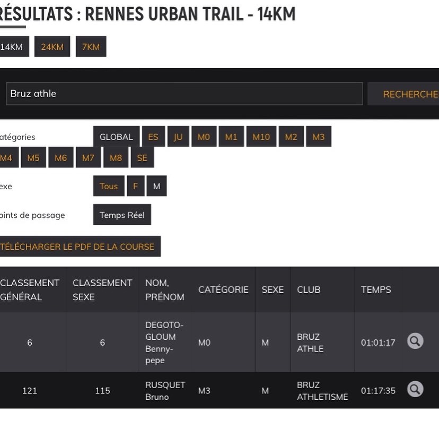Viewport: 439px width, 439px height.
Task: Switch to the 24KM race tab
Action: pos(52,47)
